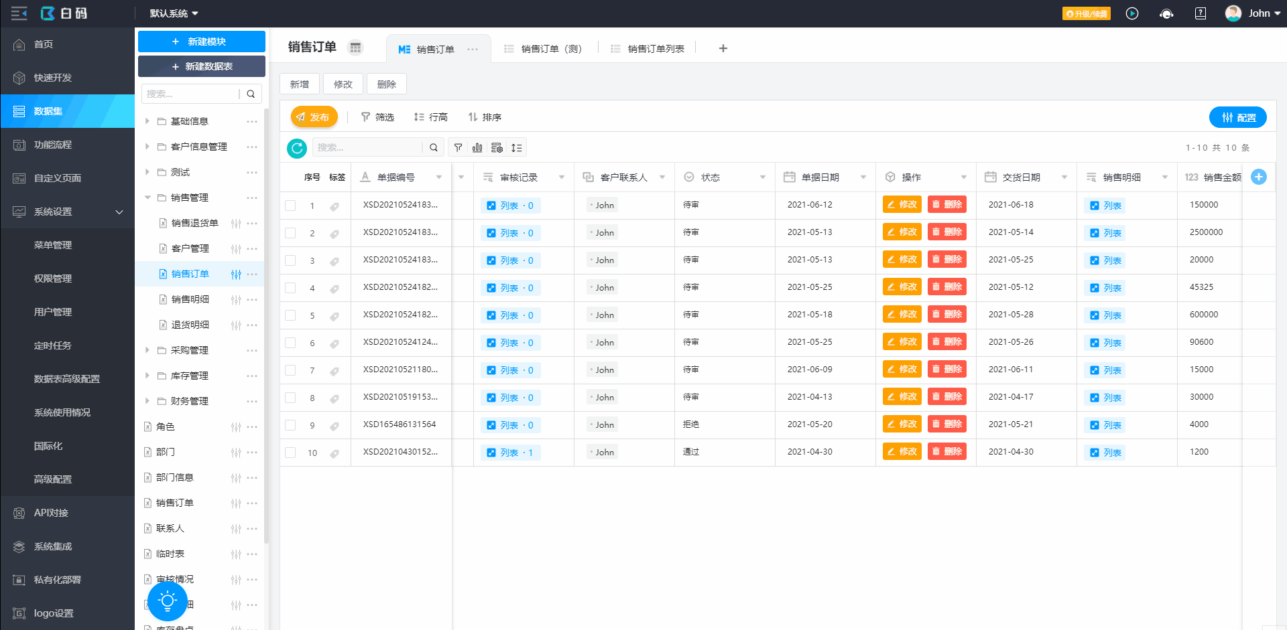The height and width of the screenshot is (630, 1287).
Task: Click the green refresh icon
Action: pos(297,148)
